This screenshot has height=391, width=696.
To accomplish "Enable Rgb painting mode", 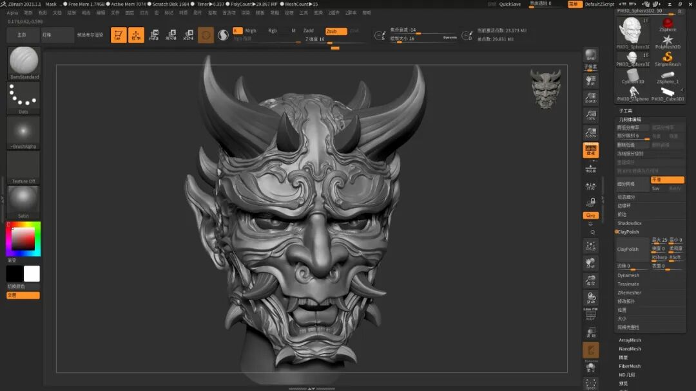I will 273,31.
